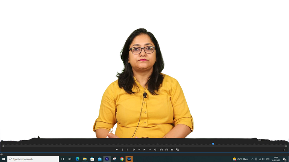Go to the Out point
This screenshot has height=162, width=289.
[155, 150]
